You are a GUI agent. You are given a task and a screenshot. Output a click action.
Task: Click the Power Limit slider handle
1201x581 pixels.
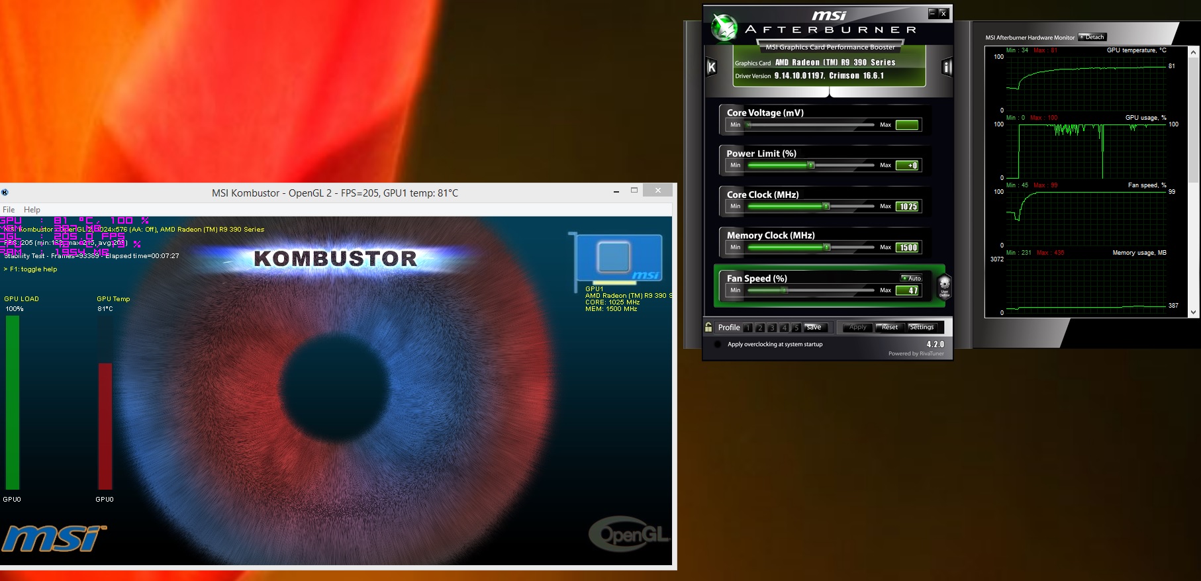click(811, 165)
